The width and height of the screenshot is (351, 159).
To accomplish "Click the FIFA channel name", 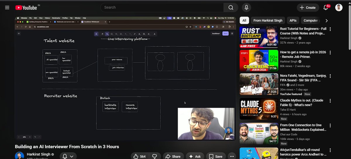I will point(283,85).
